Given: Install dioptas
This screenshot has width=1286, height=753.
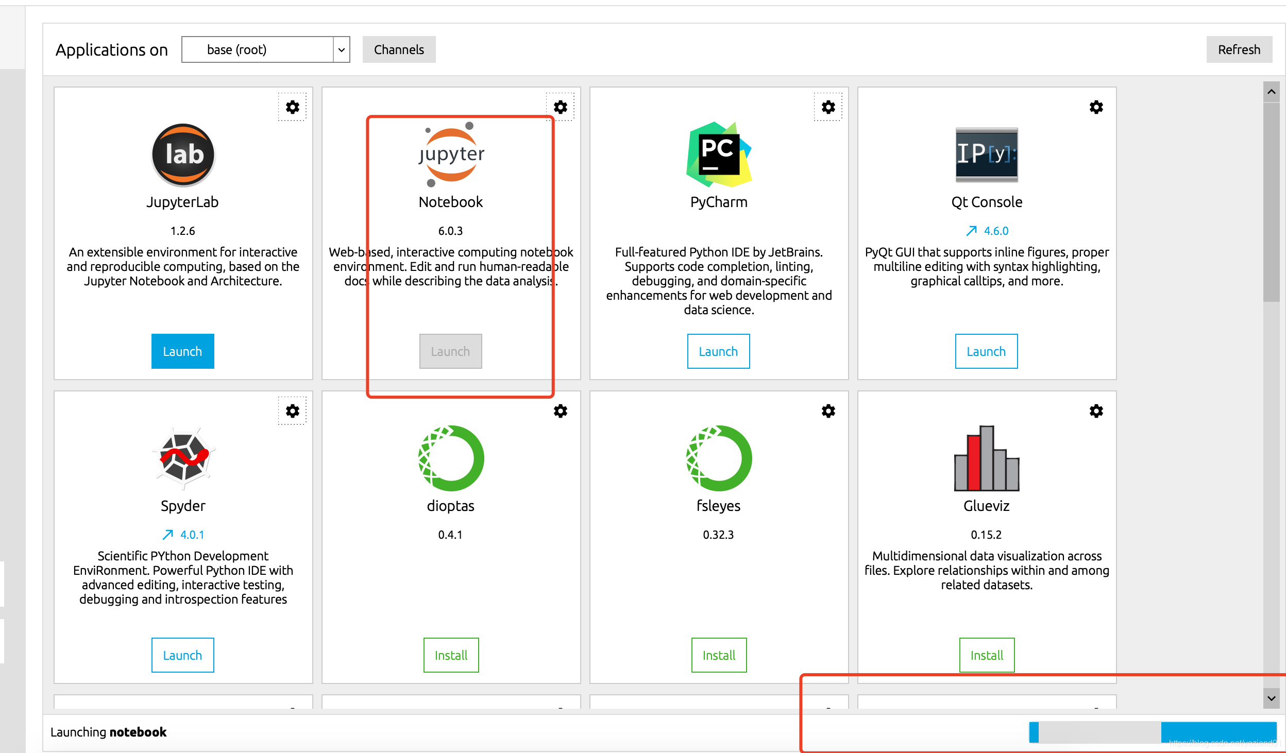Looking at the screenshot, I should [451, 655].
